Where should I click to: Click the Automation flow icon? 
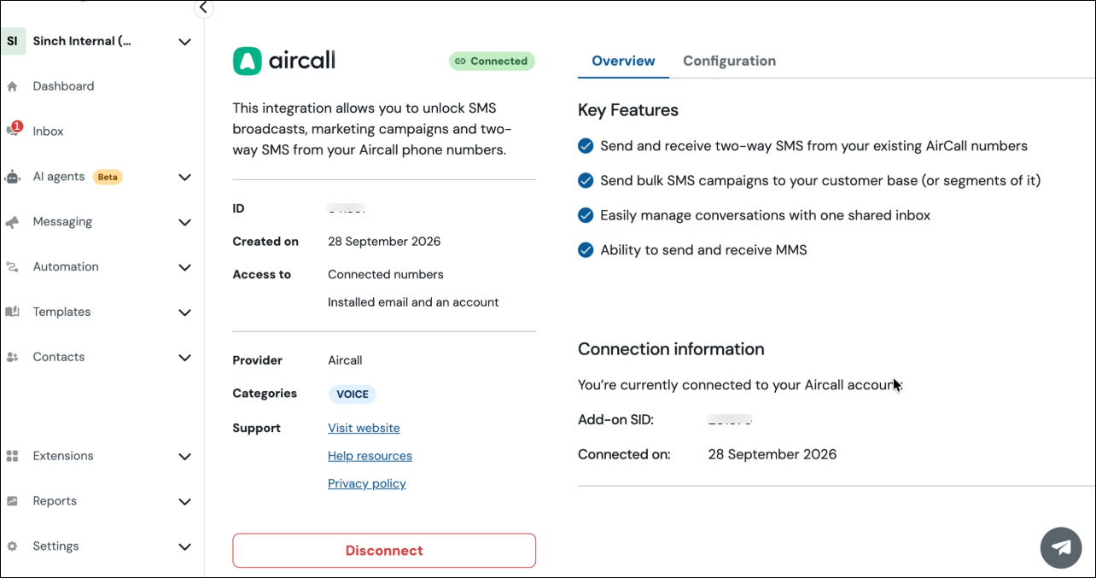(x=12, y=267)
